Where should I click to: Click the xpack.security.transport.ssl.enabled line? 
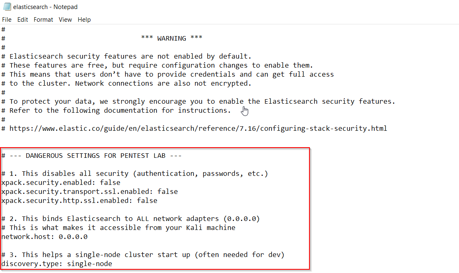coord(90,191)
